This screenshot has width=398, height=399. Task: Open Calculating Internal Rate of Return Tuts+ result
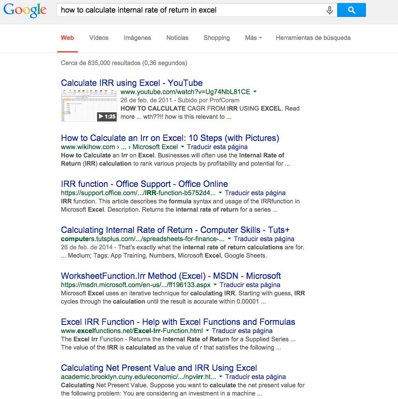click(x=175, y=230)
